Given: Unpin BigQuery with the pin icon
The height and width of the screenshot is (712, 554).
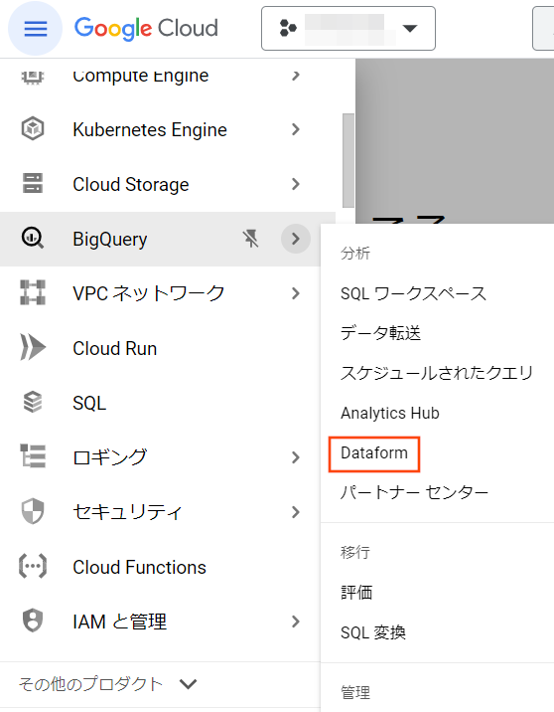Looking at the screenshot, I should (251, 239).
